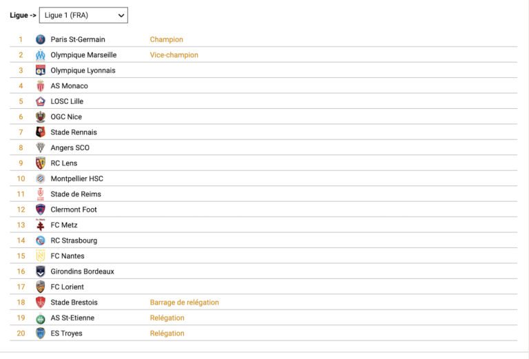
Task: Click the RC Lens club logo
Action: (41, 163)
